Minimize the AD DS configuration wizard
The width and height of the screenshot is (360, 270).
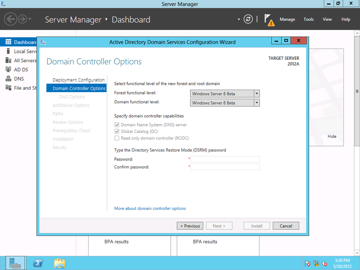click(276, 41)
